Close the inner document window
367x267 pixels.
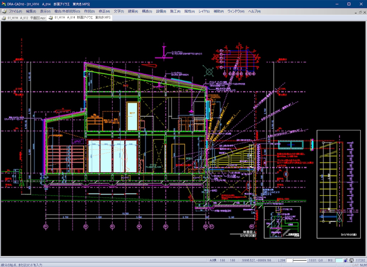[364, 12]
